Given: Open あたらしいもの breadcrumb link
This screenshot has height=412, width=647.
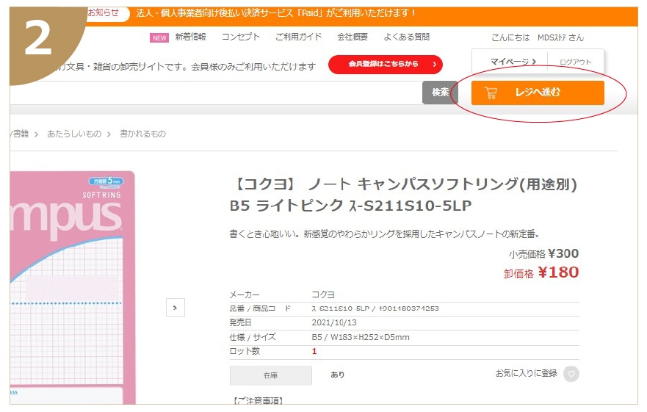Looking at the screenshot, I should click(74, 134).
